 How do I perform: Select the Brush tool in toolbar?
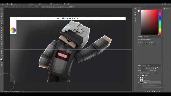(2, 26)
